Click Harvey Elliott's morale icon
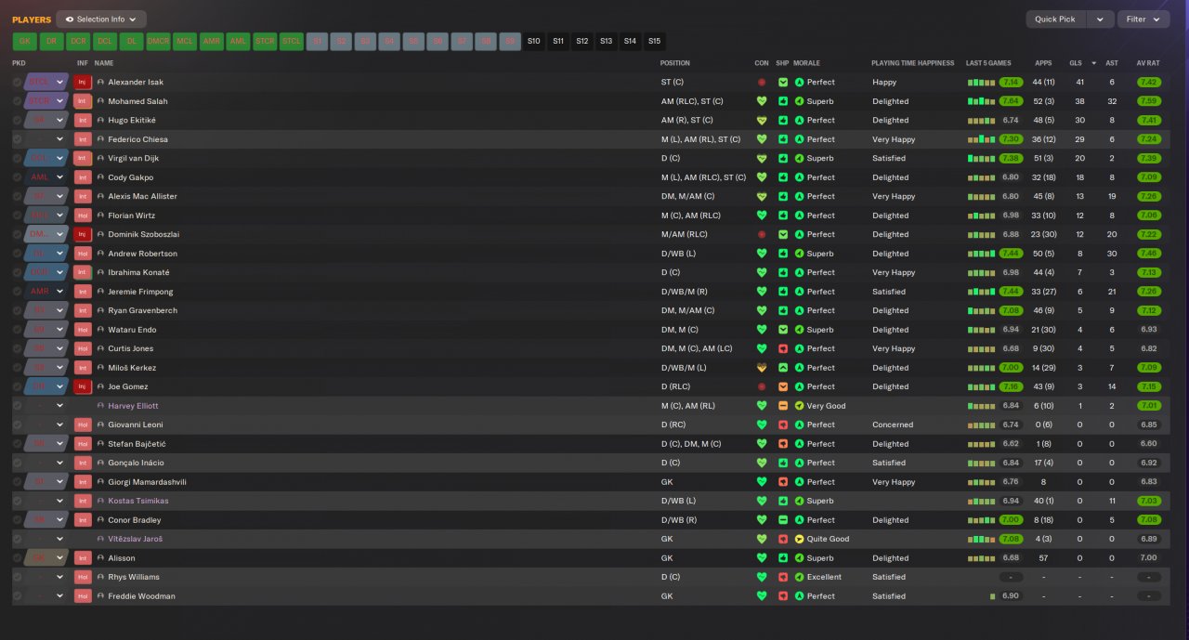The width and height of the screenshot is (1189, 640). point(799,406)
